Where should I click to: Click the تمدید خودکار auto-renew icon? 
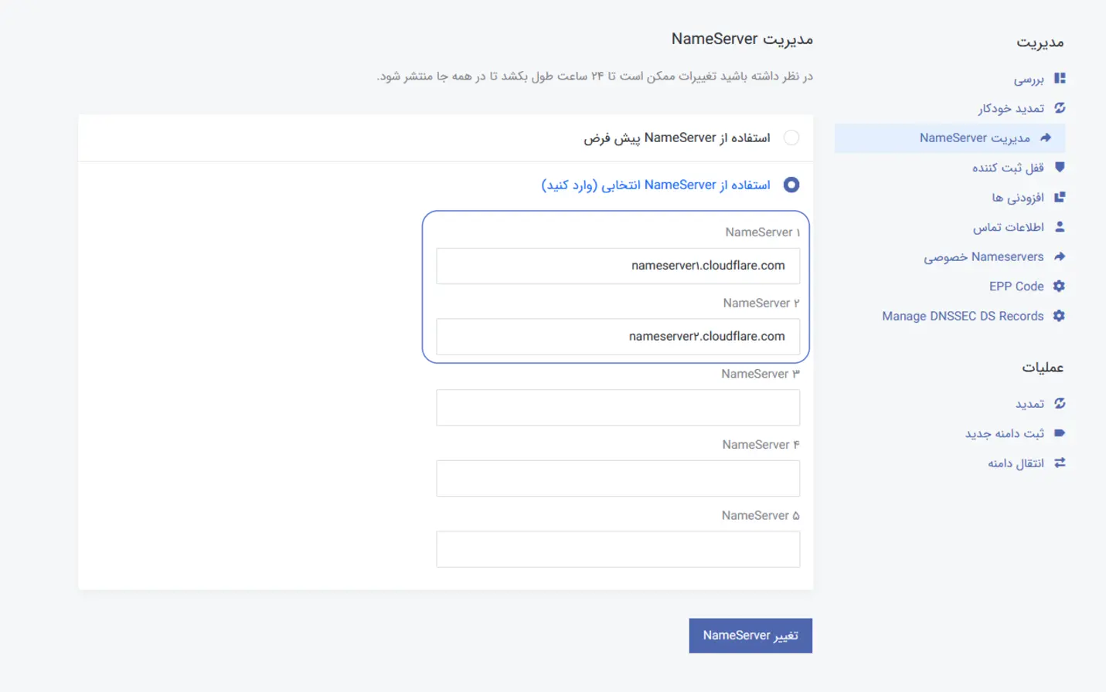1060,108
